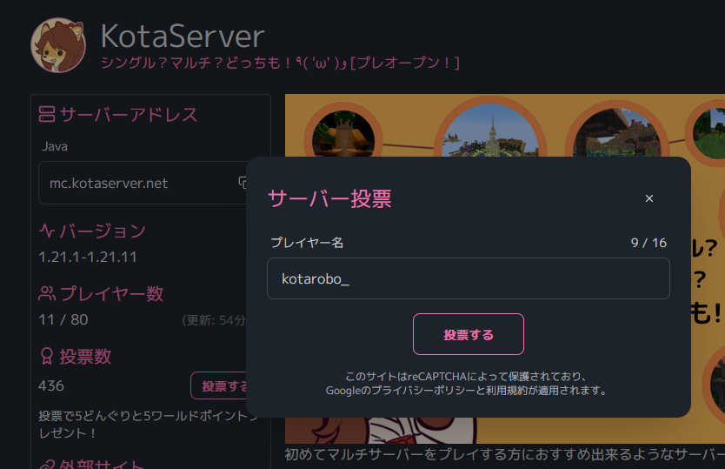The width and height of the screenshot is (725, 469).
Task: Close the サーバー投票 dialog with X
Action: point(649,198)
